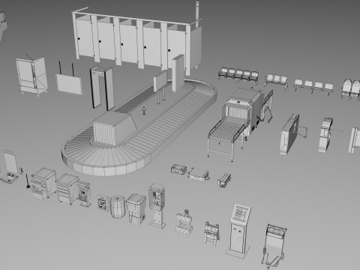Select the tall cabinet beside the sign
Image resolution: width=360 pixels, height=270 pixels.
[x=31, y=75]
